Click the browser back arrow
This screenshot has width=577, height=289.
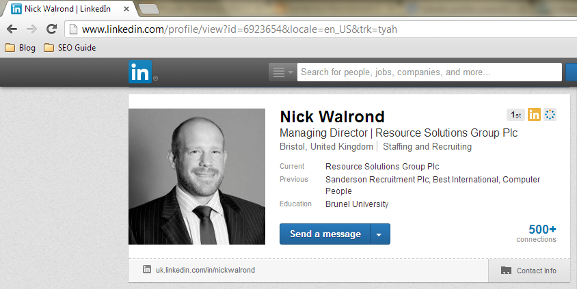click(12, 29)
